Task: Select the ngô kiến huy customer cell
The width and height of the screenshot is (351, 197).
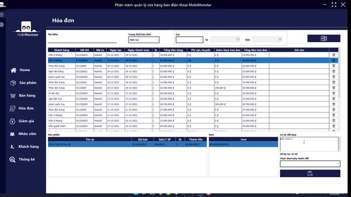Action: pyautogui.click(x=62, y=99)
